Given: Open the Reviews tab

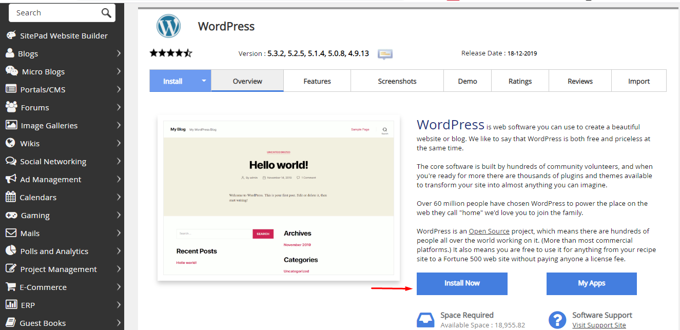Looking at the screenshot, I should (x=580, y=81).
